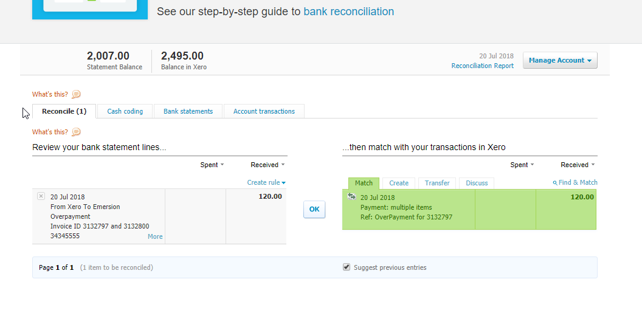Image resolution: width=642 pixels, height=313 pixels.
Task: Select the Create tab in the match panel
Action: (x=399, y=183)
